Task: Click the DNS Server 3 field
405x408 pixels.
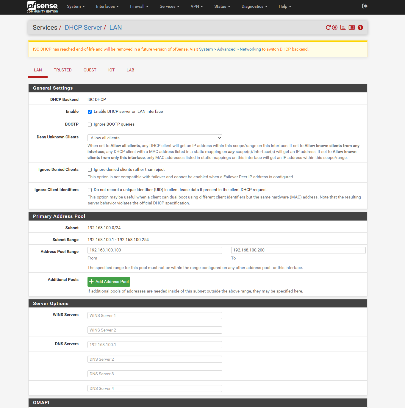Action: coord(155,374)
